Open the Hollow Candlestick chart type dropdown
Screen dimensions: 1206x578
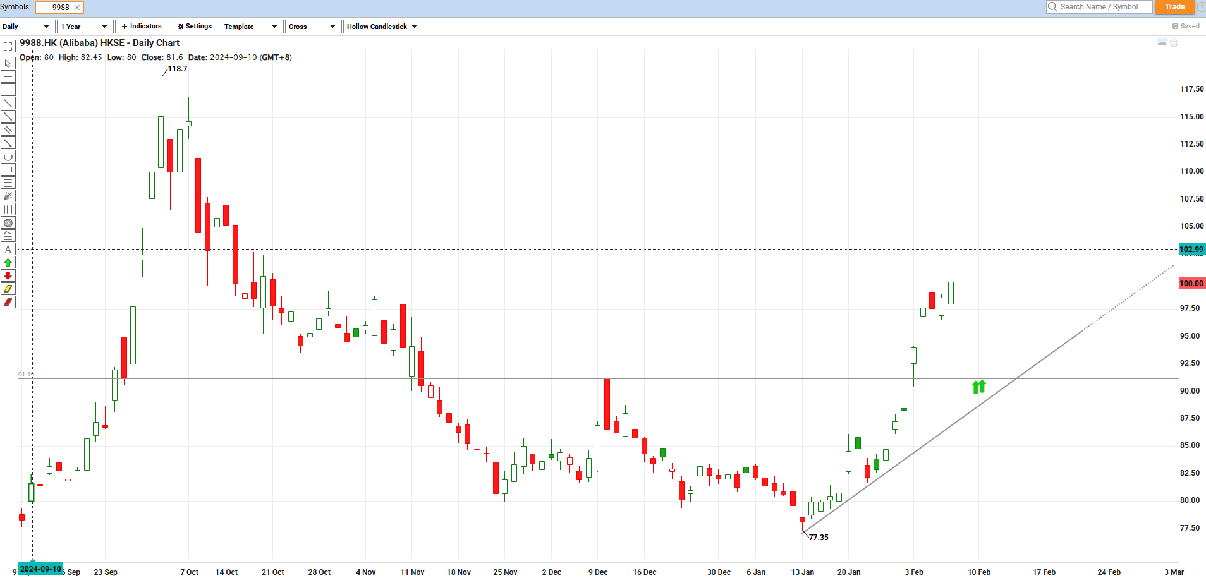[382, 26]
